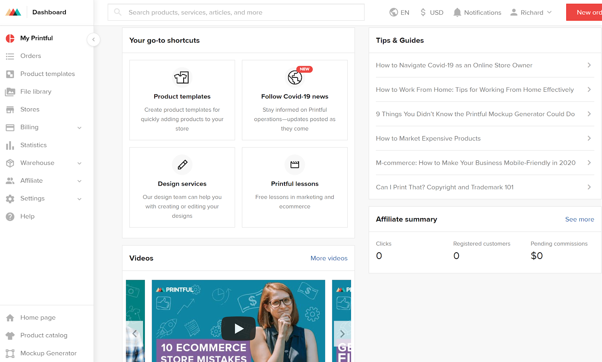Click the Product templates shortcut shirt icon

tap(182, 77)
